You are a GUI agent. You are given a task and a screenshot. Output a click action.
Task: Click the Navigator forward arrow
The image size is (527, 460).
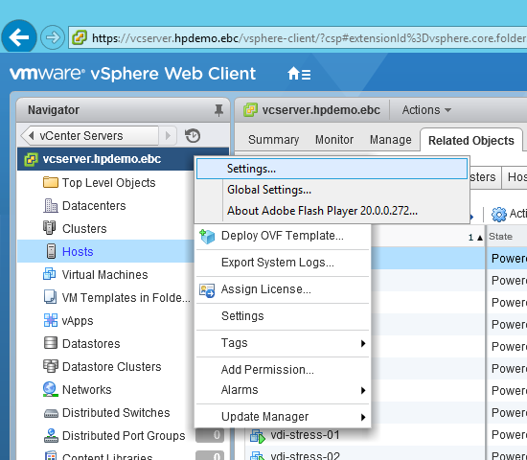tap(168, 136)
